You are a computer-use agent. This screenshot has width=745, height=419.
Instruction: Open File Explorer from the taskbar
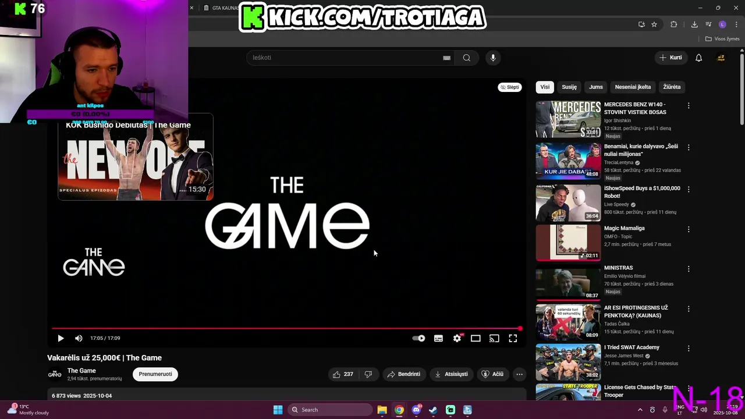382,410
